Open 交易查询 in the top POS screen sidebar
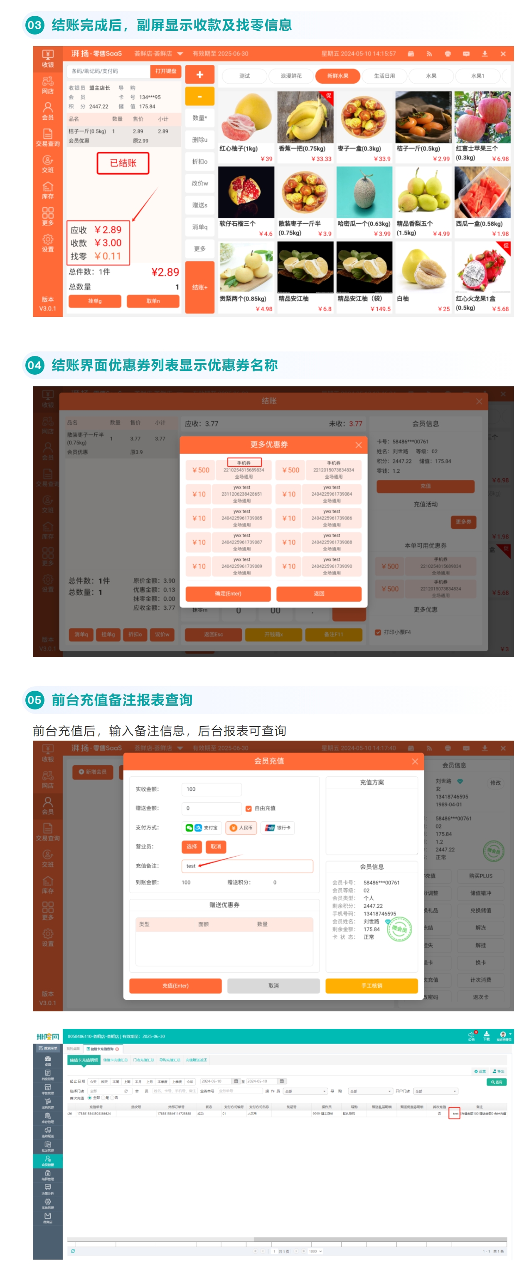529x1280 pixels. coord(48,137)
